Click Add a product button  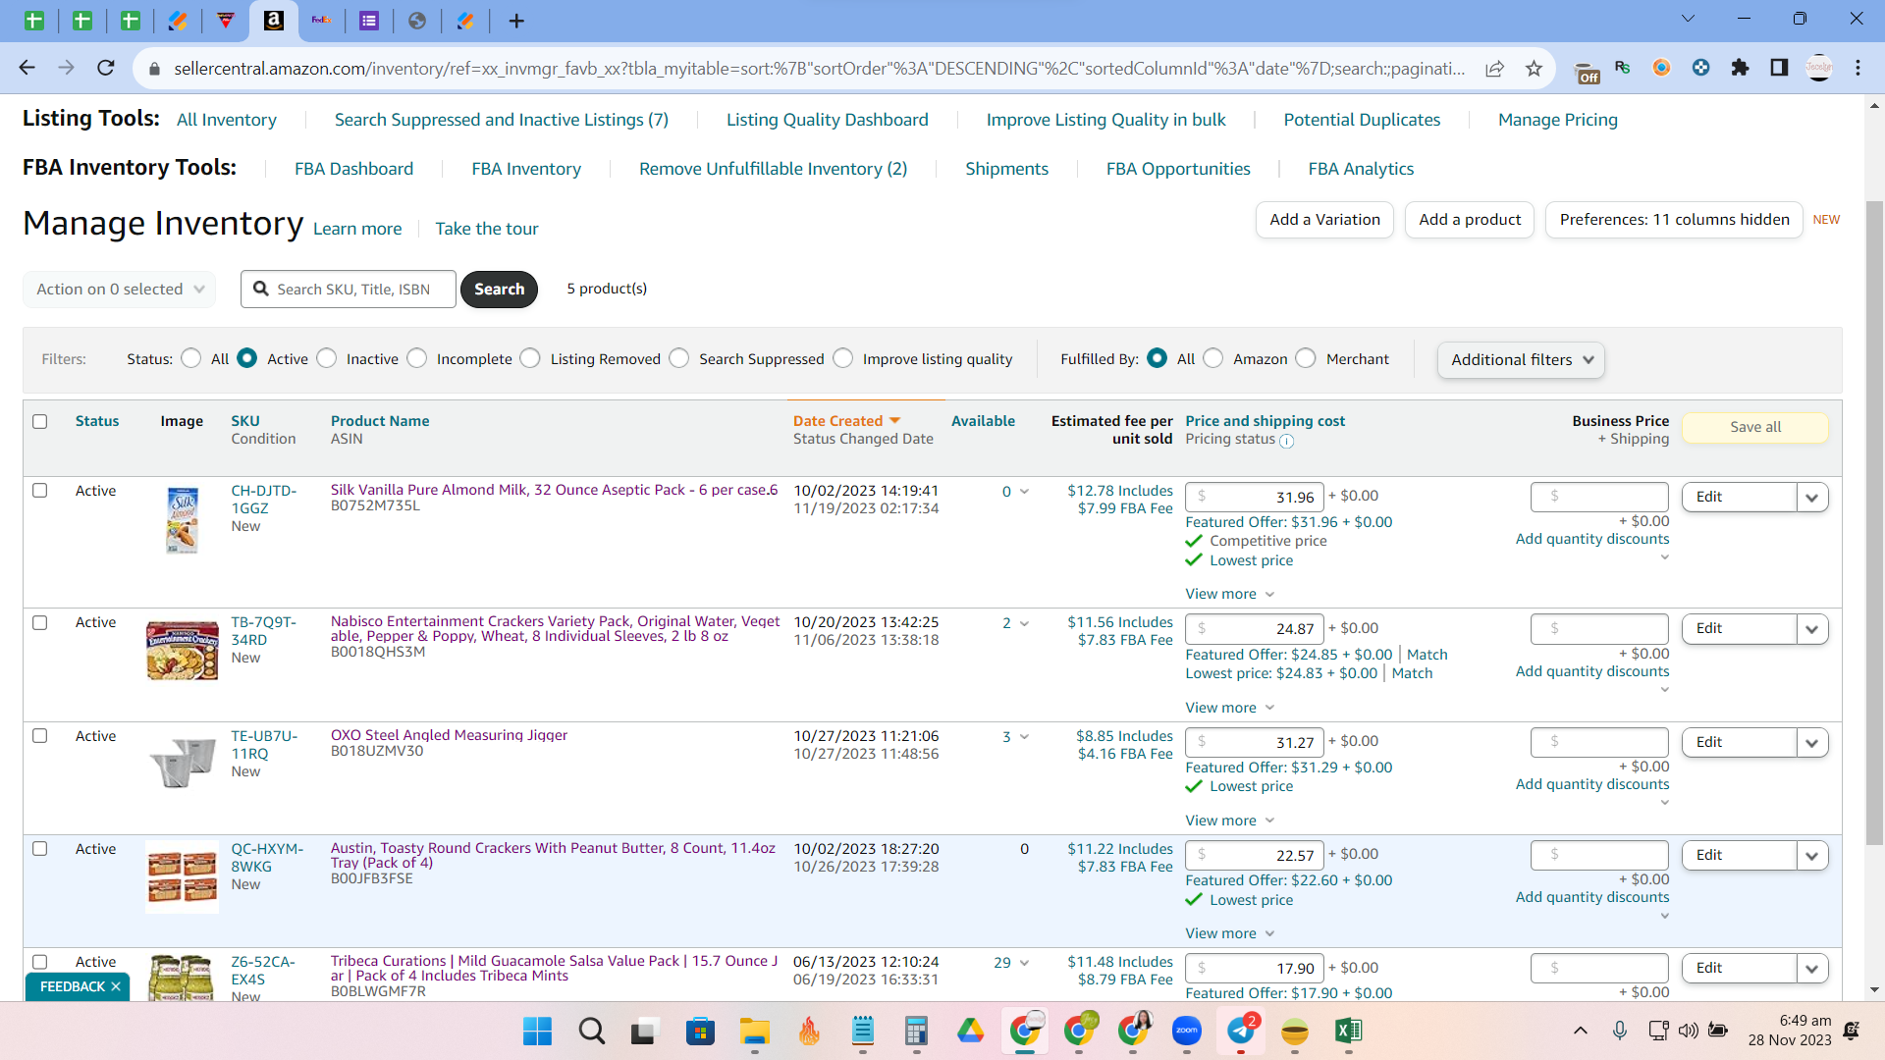click(1470, 220)
